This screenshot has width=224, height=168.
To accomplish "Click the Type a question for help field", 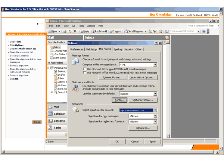I will pyautogui.click(x=202, y=26).
